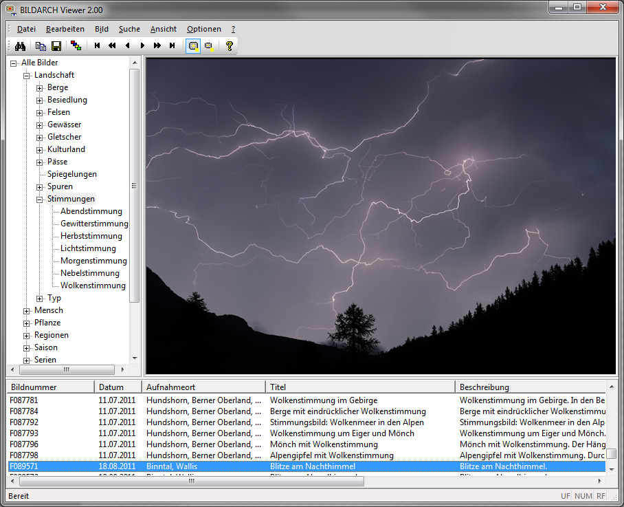
Task: Select the Pflanze tree item
Action: (47, 323)
